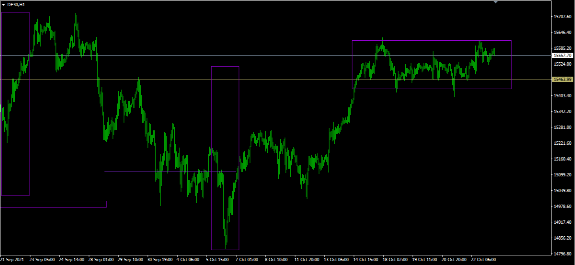Click the 14 Oct 15:00 time label
This screenshot has height=265, width=575.
pyautogui.click(x=367, y=260)
